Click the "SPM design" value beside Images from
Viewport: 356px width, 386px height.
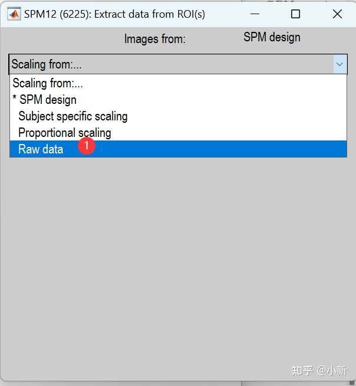pyautogui.click(x=272, y=37)
